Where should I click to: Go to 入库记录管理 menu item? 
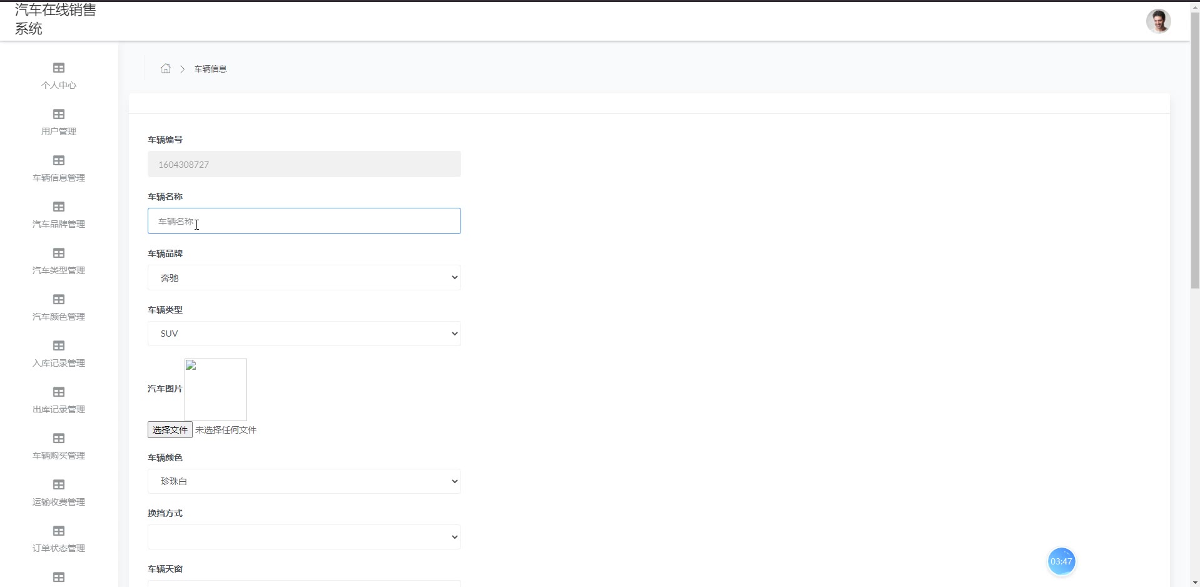[x=59, y=354]
